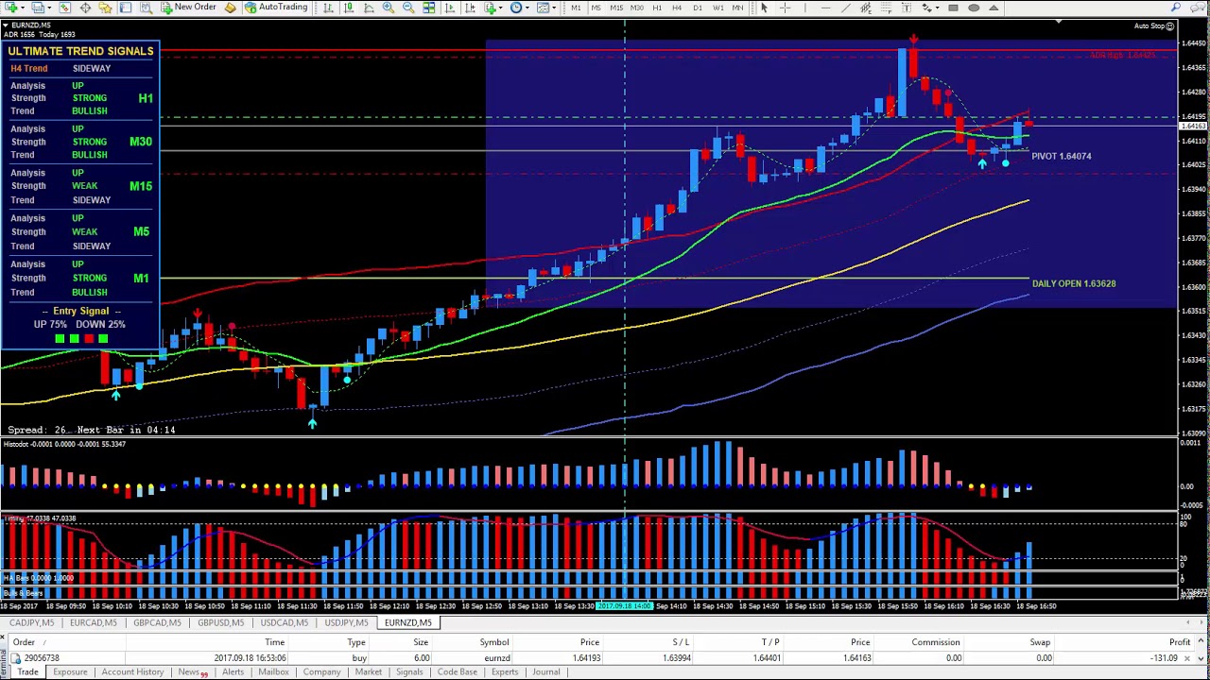Toggle chart auto scroll
This screenshot has width=1210, height=680.
(449, 8)
